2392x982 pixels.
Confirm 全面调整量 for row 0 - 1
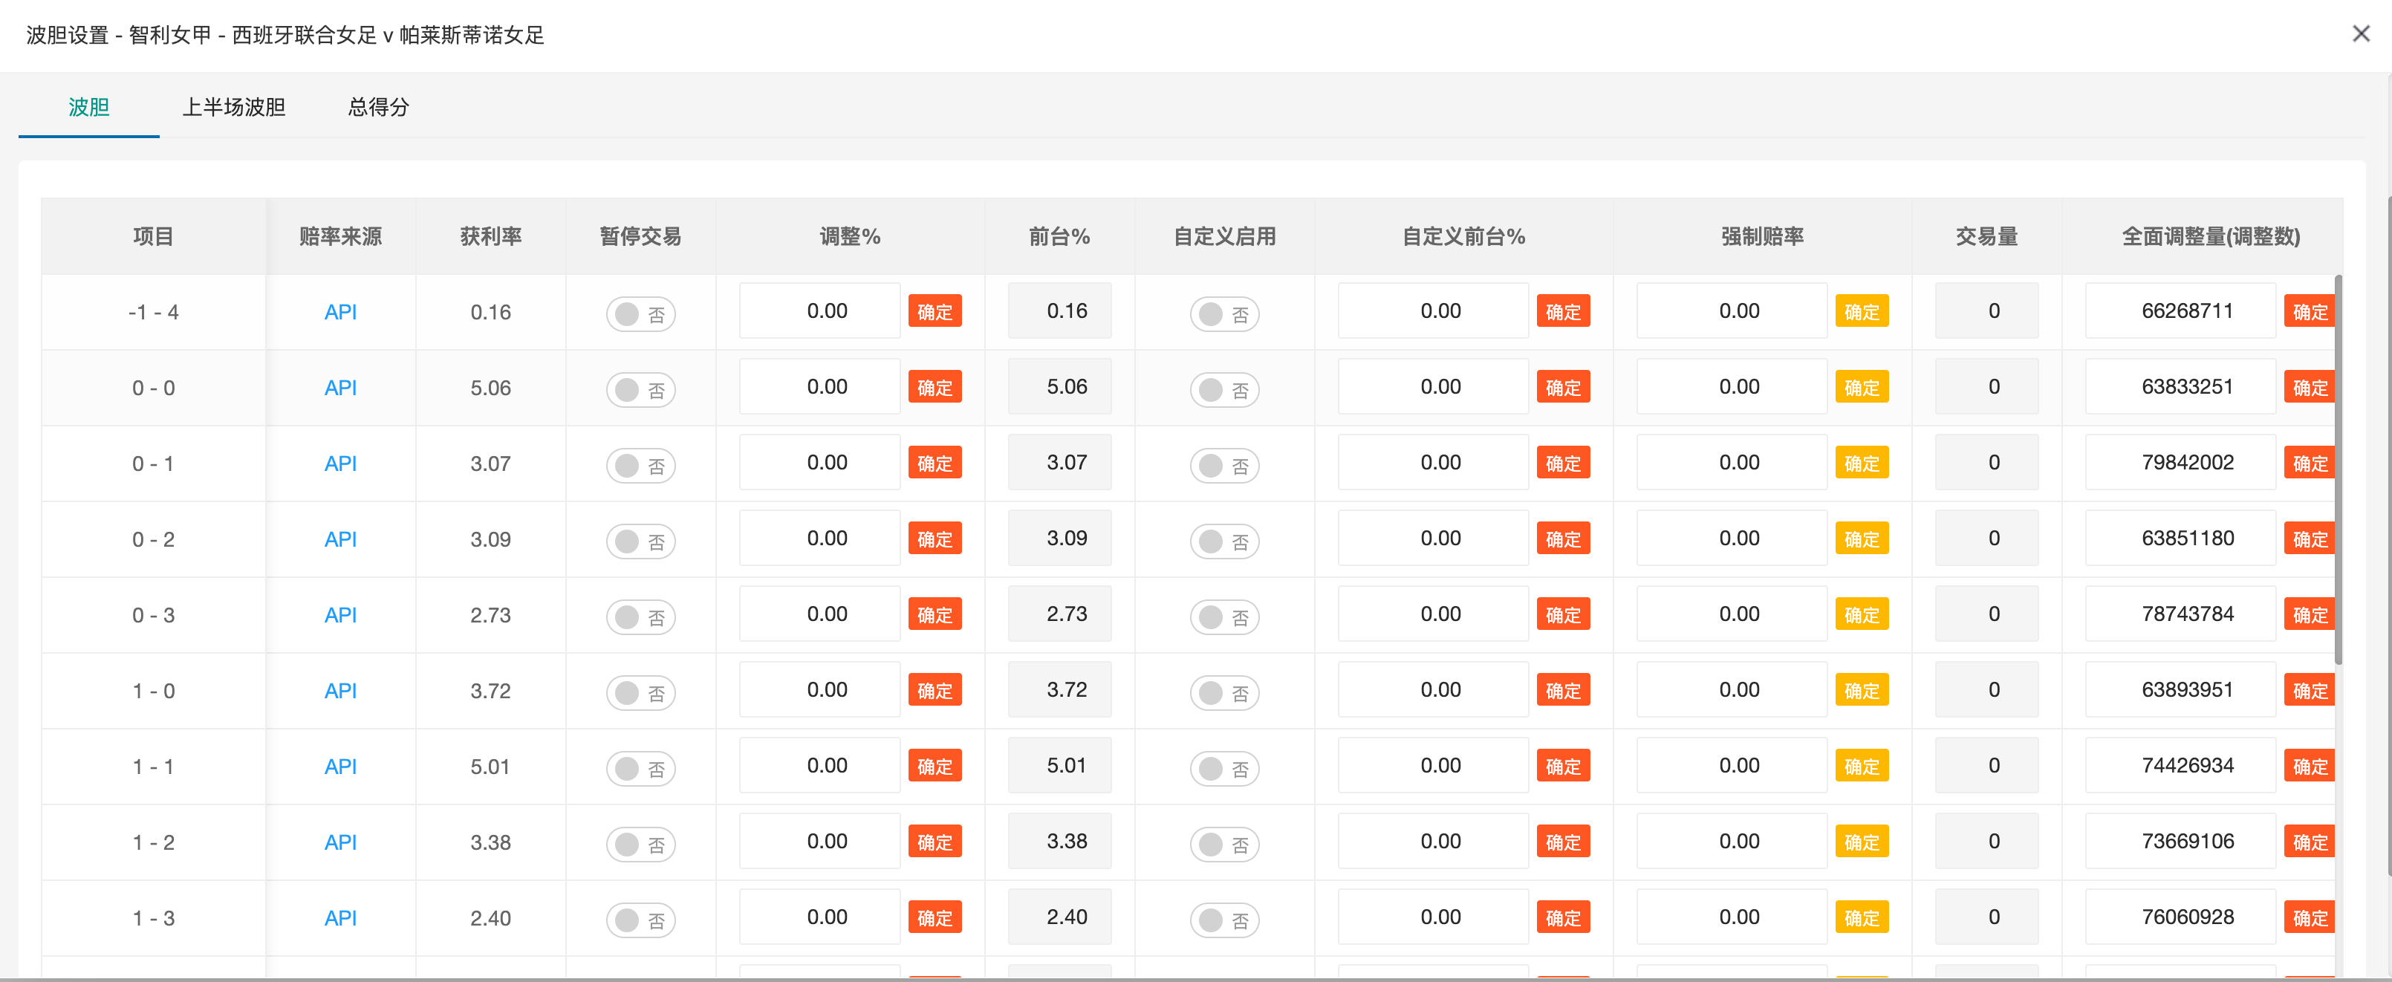(x=2310, y=464)
